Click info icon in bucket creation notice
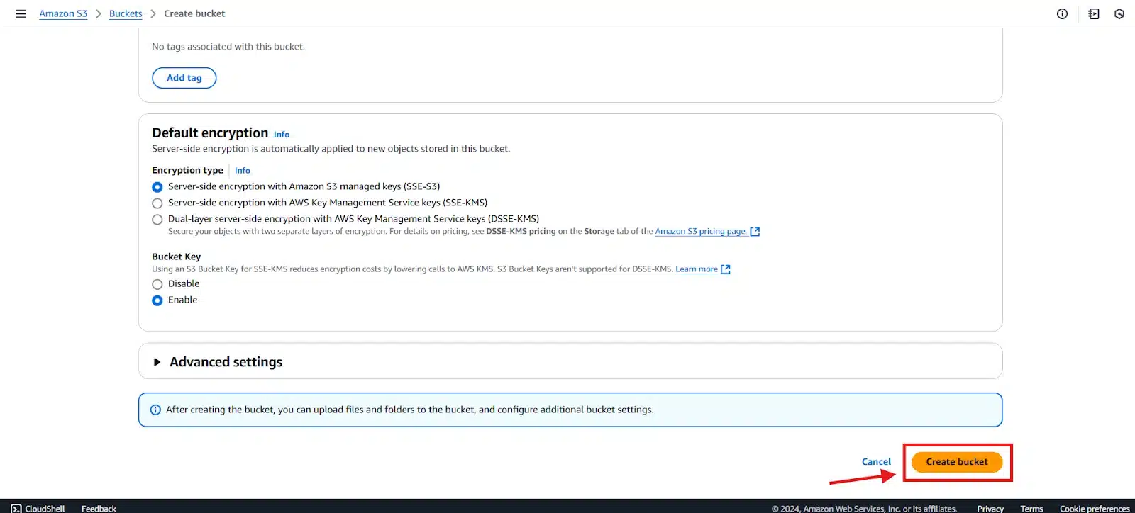1135x513 pixels. coord(155,410)
